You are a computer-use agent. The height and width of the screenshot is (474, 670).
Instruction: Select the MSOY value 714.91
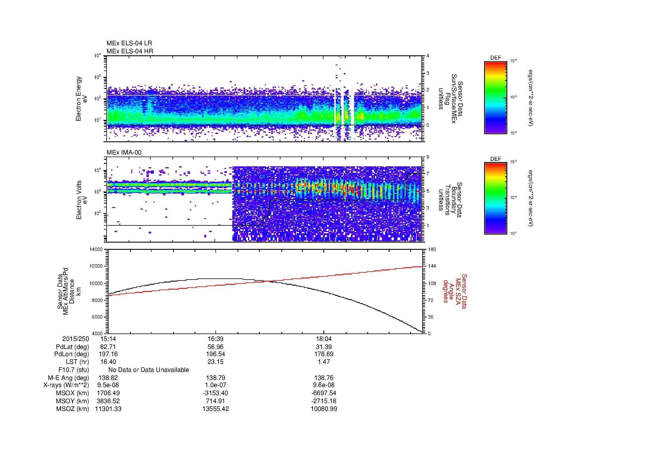tap(215, 401)
